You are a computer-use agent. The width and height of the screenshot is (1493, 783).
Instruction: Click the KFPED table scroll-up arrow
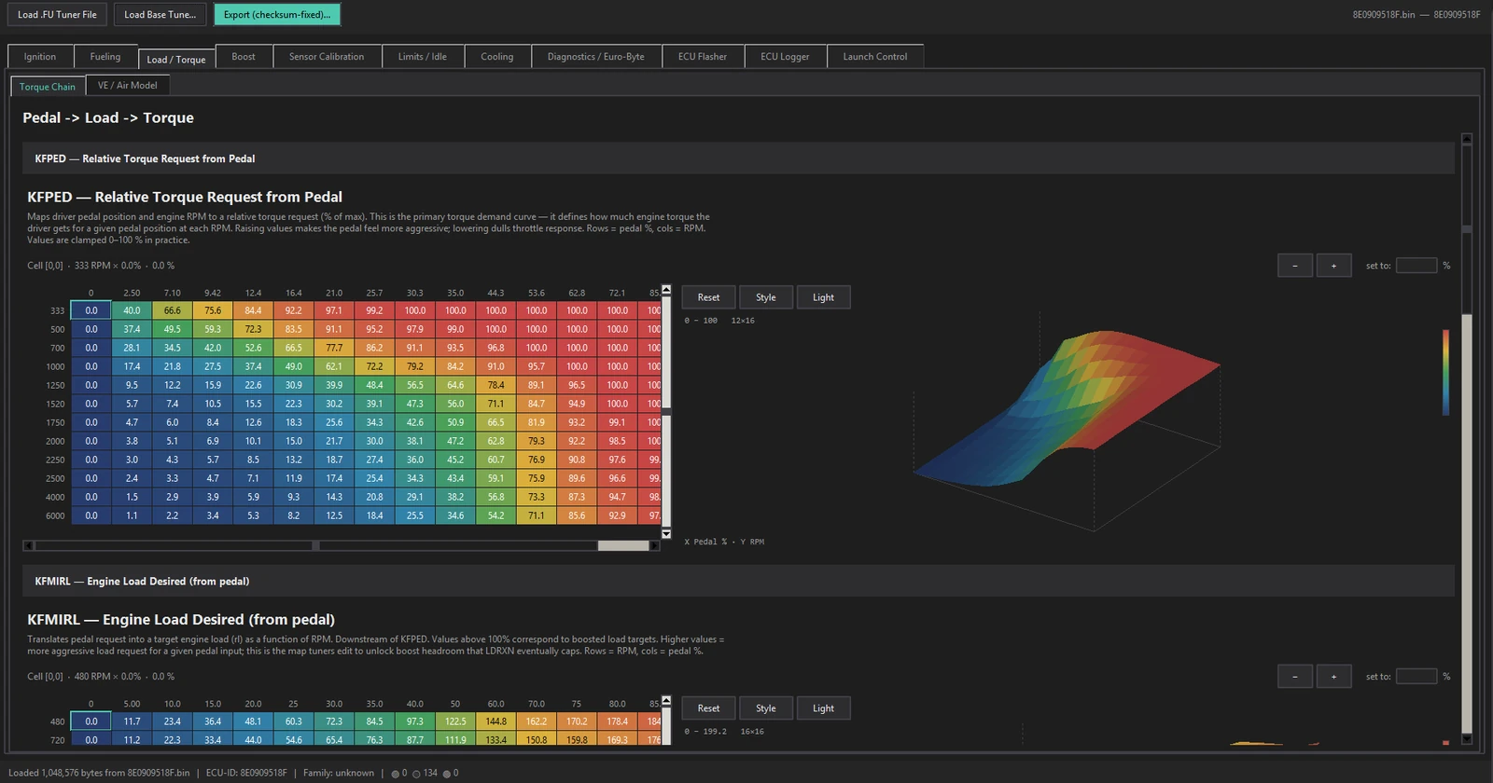coord(666,290)
